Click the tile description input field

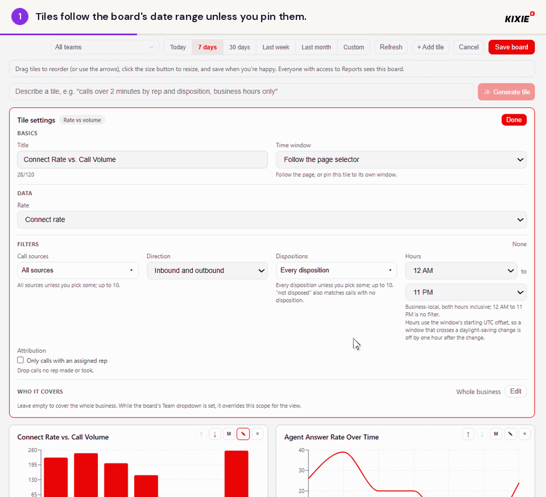pos(241,92)
